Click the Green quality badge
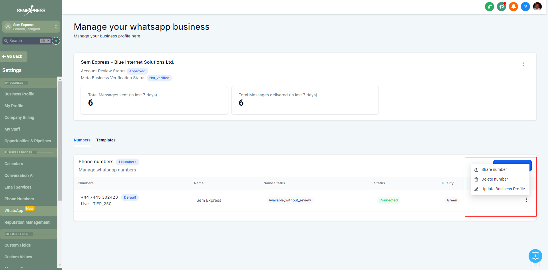Image resolution: width=548 pixels, height=270 pixels. pos(452,200)
